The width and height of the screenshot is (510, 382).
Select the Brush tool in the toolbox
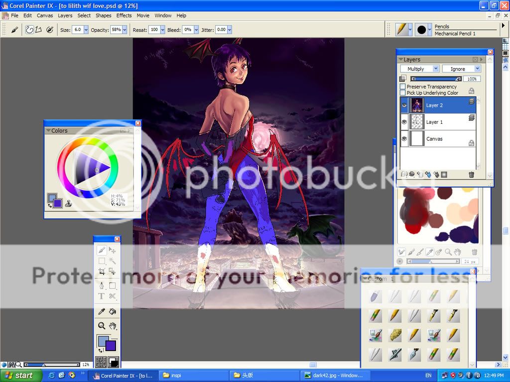click(x=102, y=250)
